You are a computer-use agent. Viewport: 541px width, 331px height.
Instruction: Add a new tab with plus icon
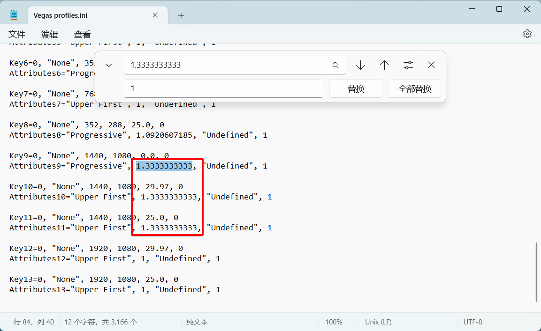(x=181, y=15)
